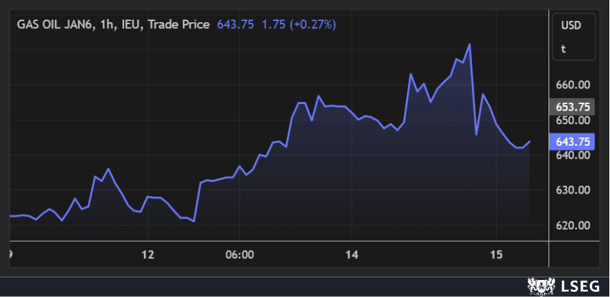The width and height of the screenshot is (610, 297).
Task: Click the 630.00 price axis label
Action: click(x=573, y=190)
